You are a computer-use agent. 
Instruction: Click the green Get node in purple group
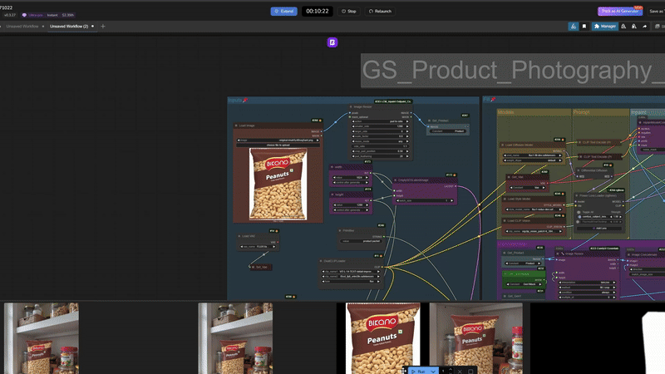[x=524, y=279]
